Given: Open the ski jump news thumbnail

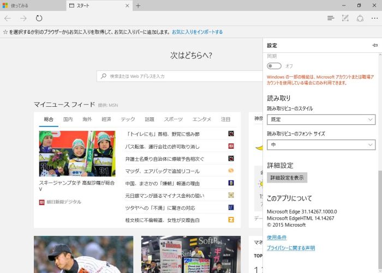Looking at the screenshot, I should coord(77,154).
